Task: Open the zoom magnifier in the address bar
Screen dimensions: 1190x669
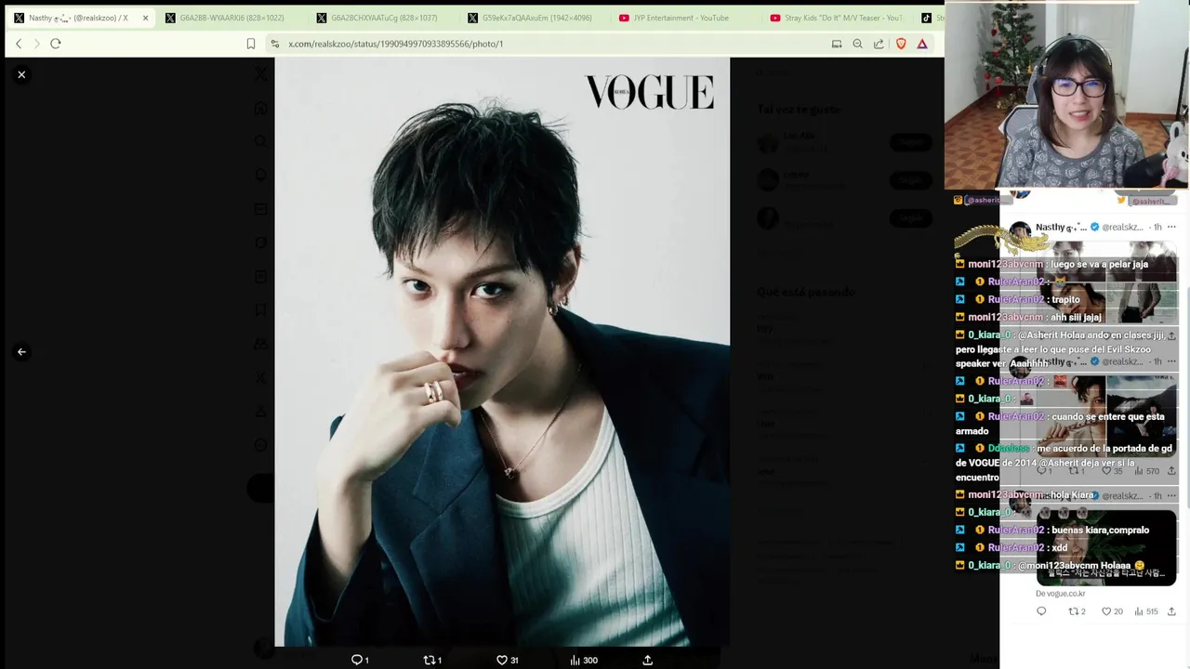Action: point(857,44)
